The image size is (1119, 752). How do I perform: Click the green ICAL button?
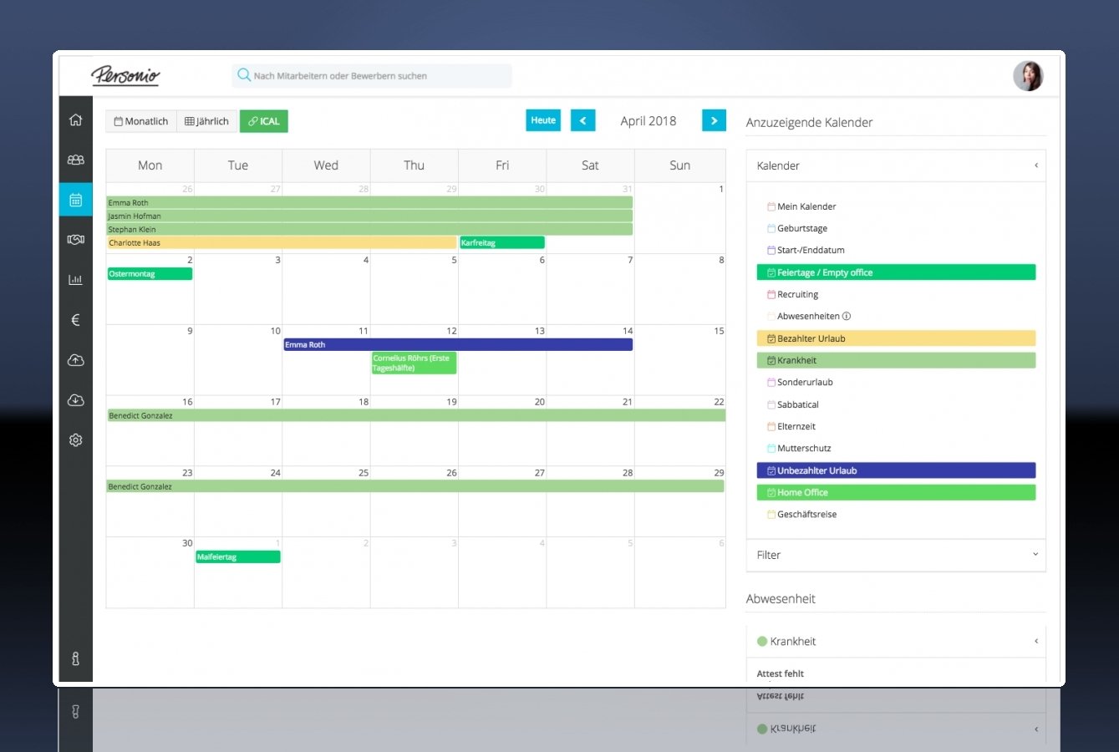click(263, 121)
